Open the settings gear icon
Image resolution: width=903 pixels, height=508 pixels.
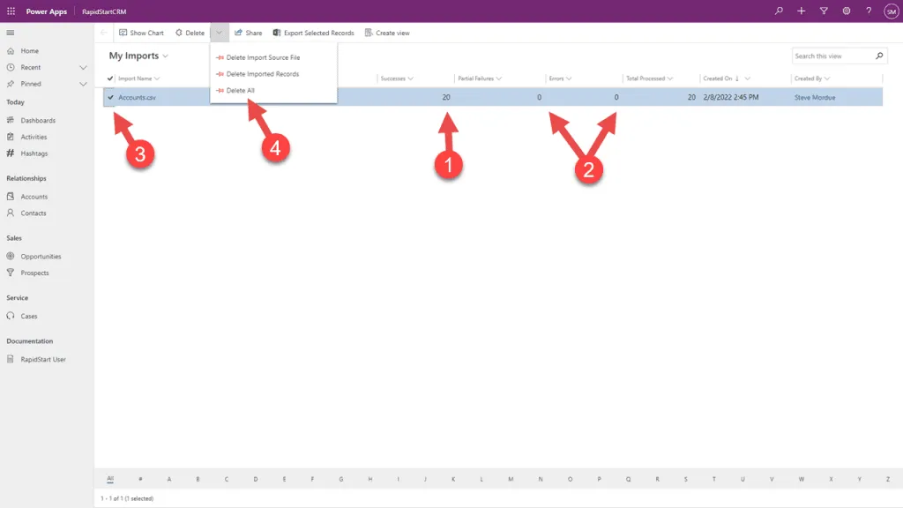pyautogui.click(x=846, y=11)
